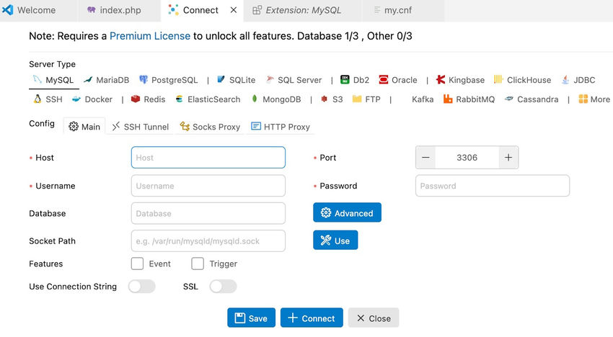Focus the Host input field

click(208, 158)
